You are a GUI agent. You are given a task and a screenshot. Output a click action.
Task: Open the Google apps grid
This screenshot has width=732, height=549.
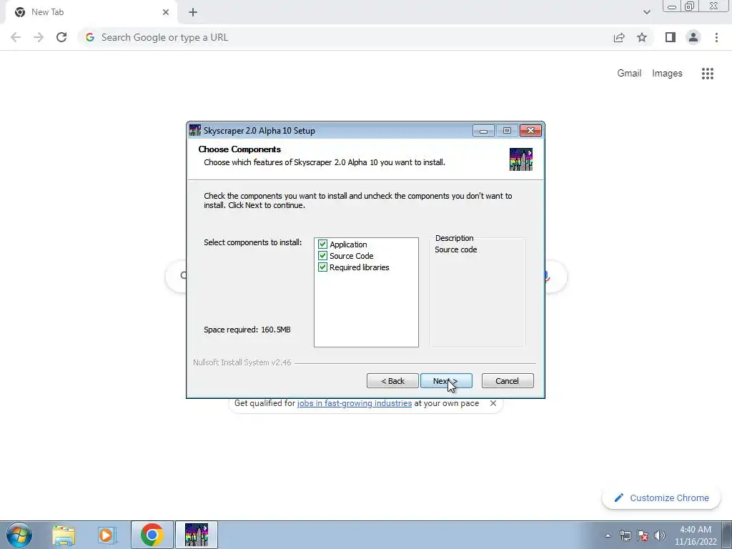pos(708,74)
